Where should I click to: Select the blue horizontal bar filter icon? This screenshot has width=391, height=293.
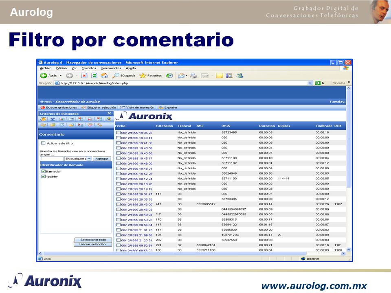tap(71, 119)
